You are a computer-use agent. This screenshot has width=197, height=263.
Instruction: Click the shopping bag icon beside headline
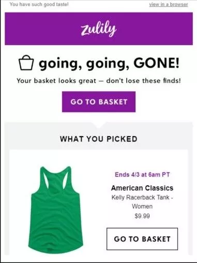coord(26,63)
